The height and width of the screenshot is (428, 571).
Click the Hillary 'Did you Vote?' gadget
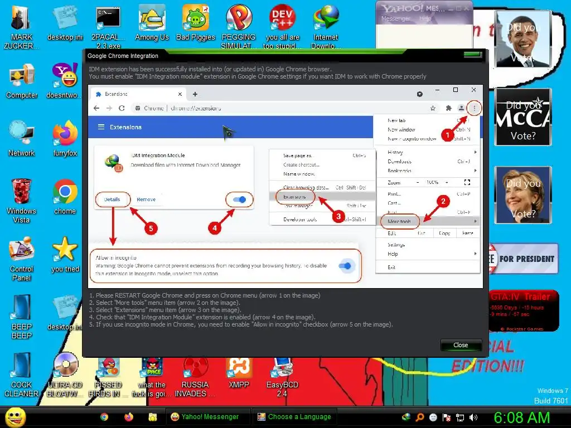(x=523, y=194)
